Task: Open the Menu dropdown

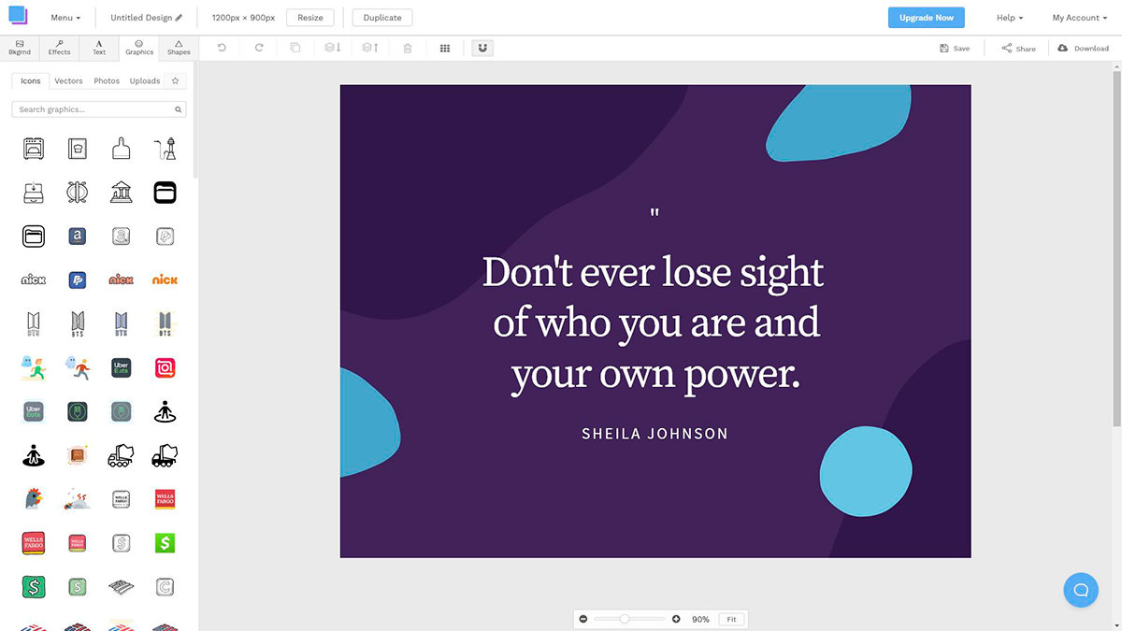Action: (x=65, y=18)
